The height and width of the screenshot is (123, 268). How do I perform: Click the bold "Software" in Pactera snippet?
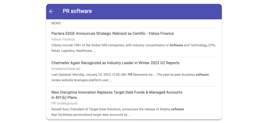click(176, 45)
